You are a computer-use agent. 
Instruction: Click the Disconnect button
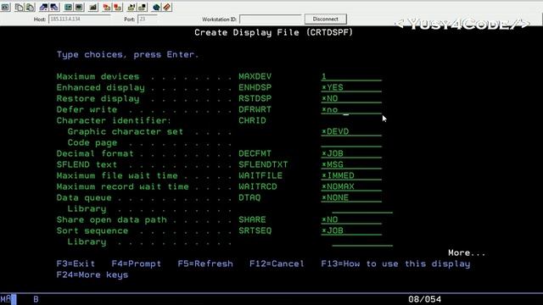click(326, 19)
